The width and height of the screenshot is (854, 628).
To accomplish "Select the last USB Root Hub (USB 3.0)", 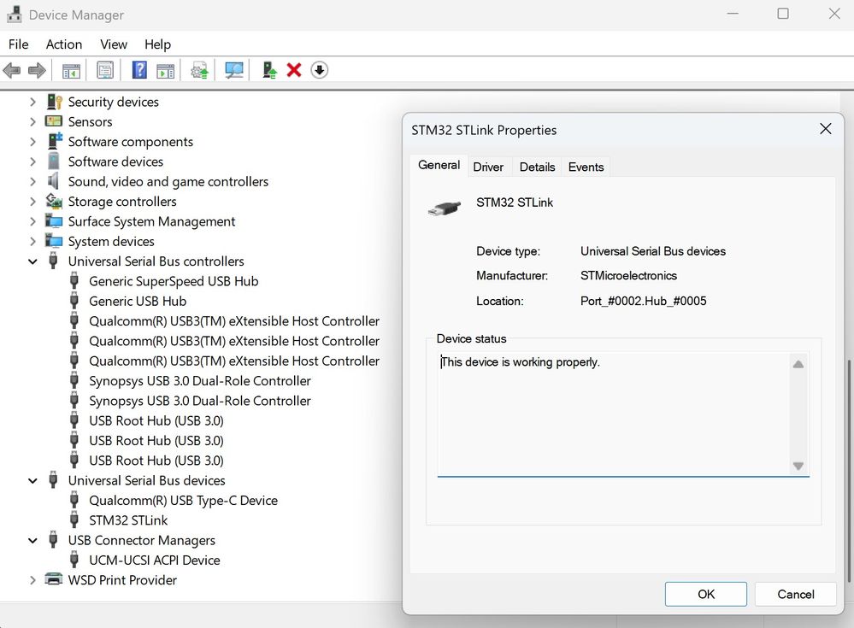I will pos(156,461).
